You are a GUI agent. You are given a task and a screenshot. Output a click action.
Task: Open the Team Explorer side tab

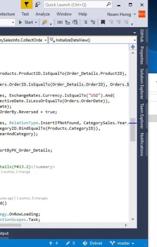click(x=142, y=116)
